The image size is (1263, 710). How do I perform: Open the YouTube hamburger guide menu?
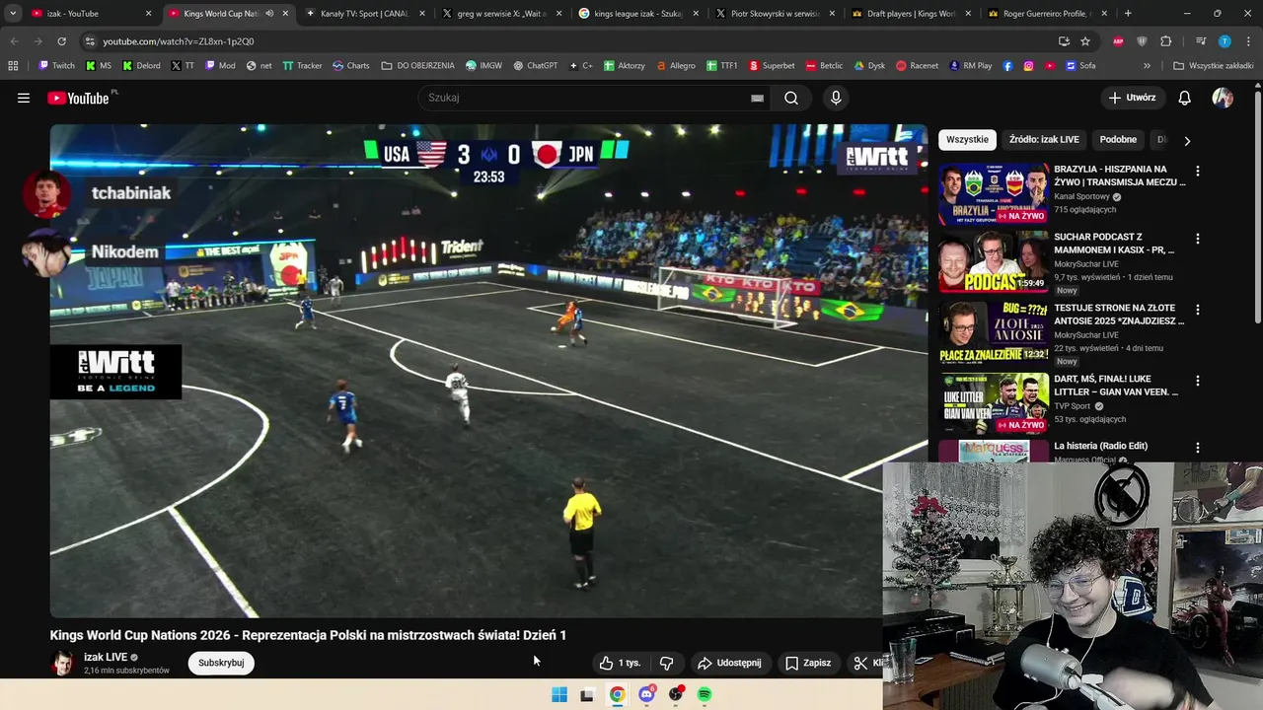[24, 98]
